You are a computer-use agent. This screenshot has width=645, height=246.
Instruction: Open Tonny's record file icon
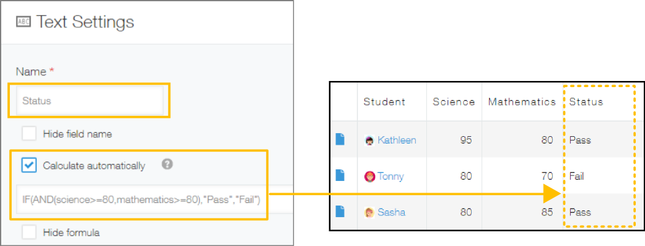(x=340, y=176)
